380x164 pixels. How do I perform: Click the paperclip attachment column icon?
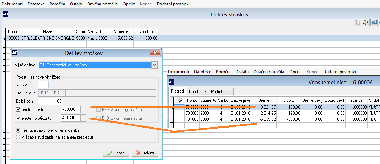click(179, 100)
